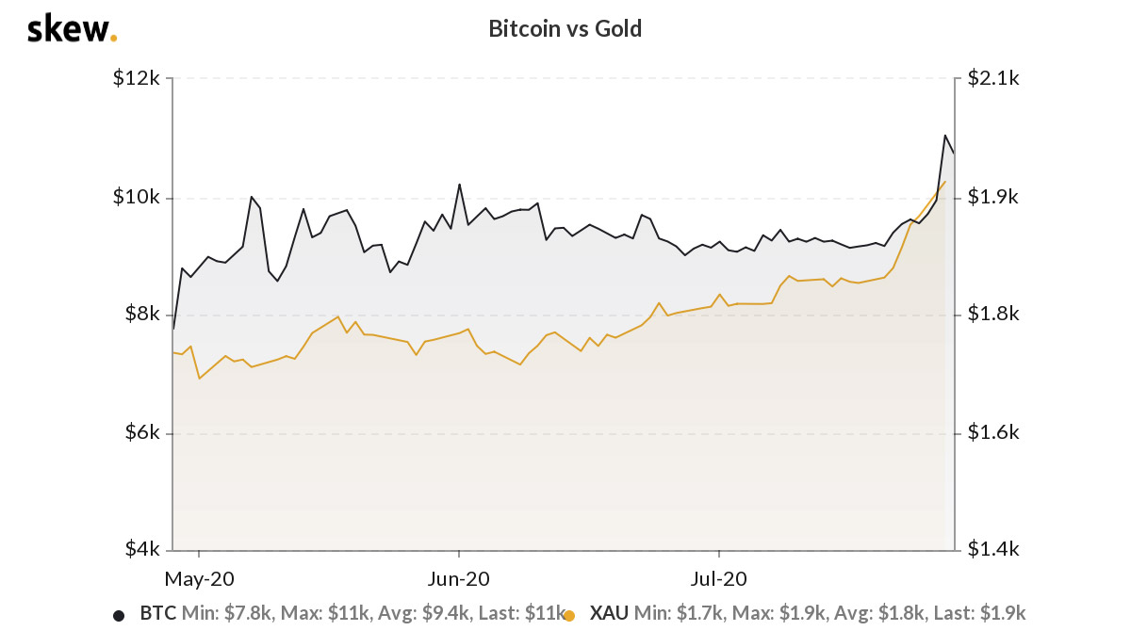Toggle the XAU series orange legend dot
Image resolution: width=1131 pixels, height=631 pixels.
[x=568, y=616]
